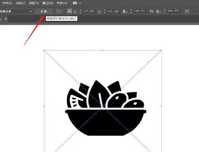Click the top-left selection handle

click(x=44, y=51)
